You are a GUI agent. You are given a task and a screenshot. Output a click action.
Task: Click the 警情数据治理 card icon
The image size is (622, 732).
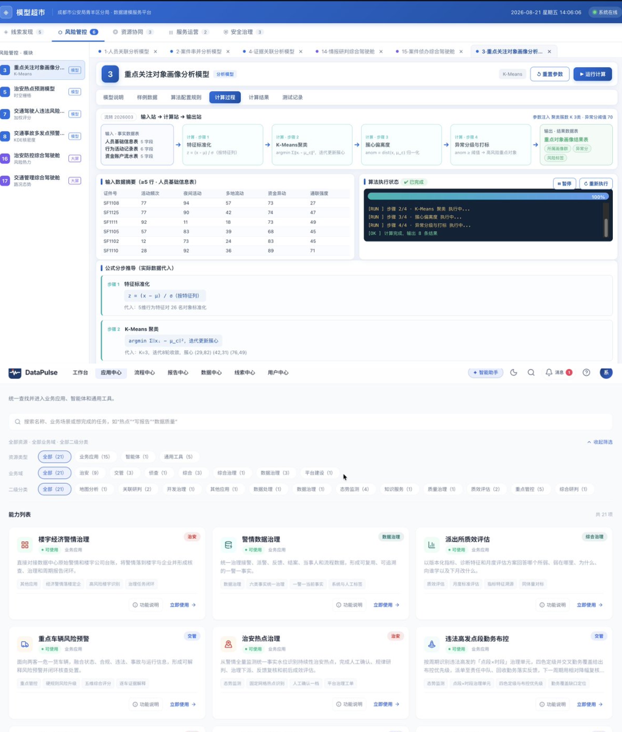[228, 544]
